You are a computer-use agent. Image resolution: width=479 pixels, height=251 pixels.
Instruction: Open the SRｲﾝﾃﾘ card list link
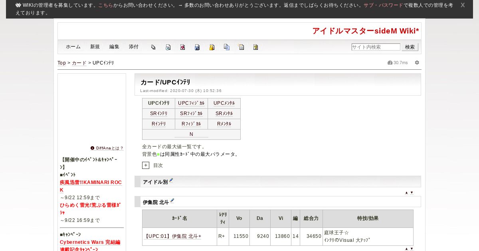158,114
